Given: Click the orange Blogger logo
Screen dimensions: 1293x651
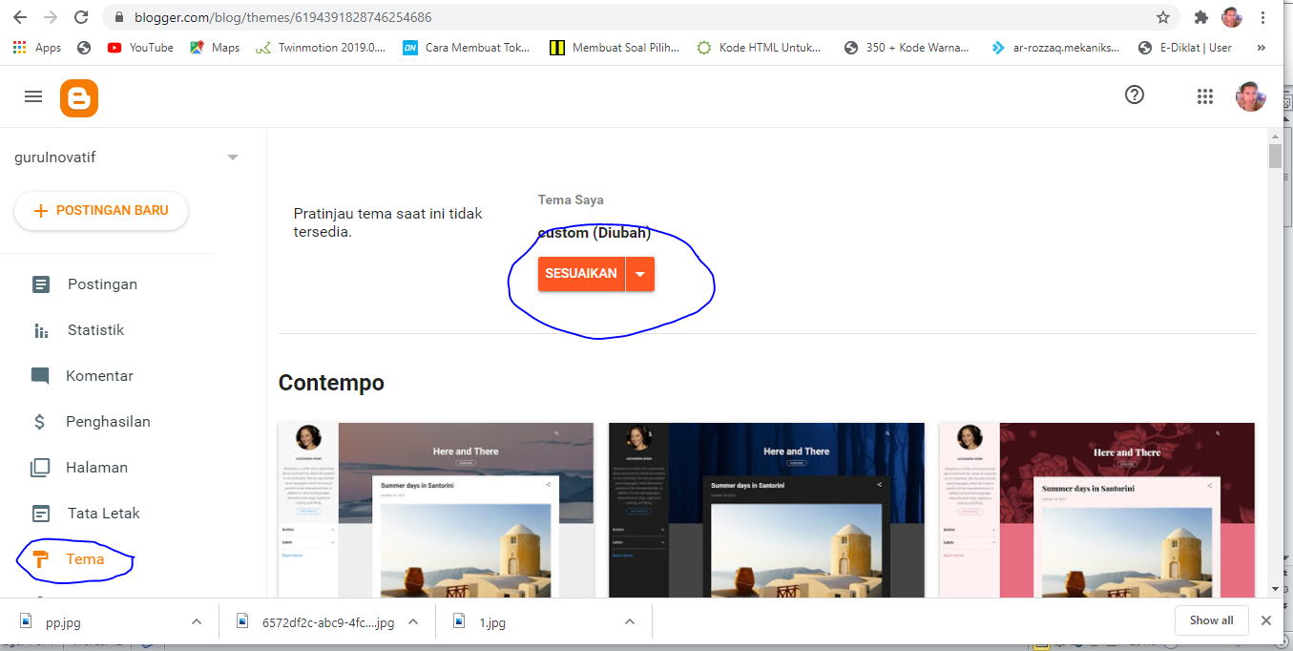Looking at the screenshot, I should point(79,97).
